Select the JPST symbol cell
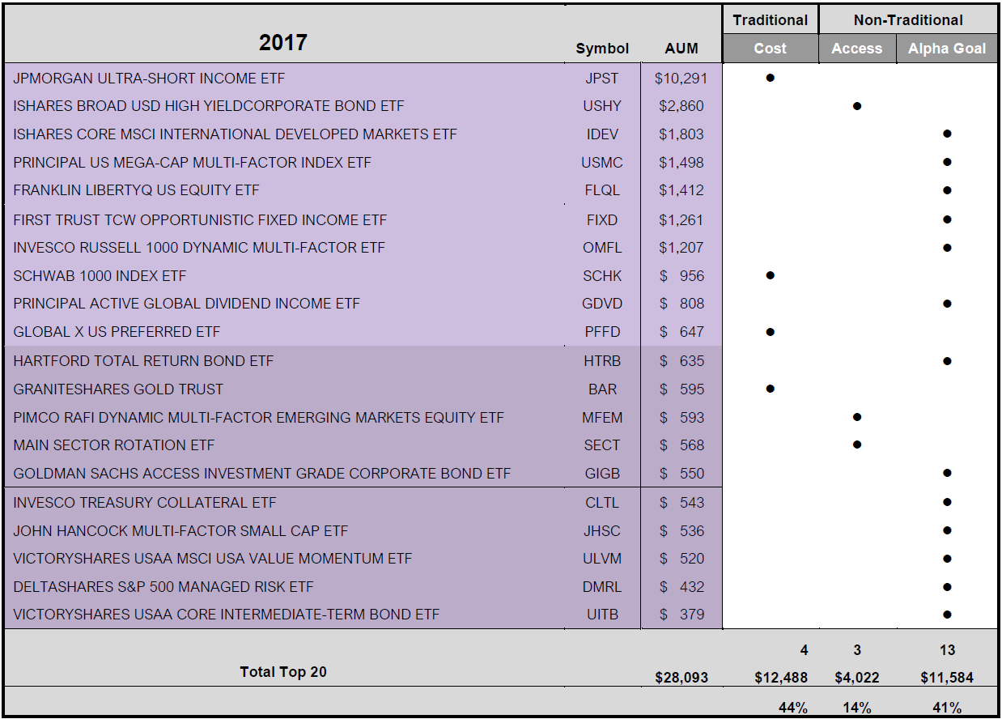The image size is (1002, 719). click(x=602, y=79)
